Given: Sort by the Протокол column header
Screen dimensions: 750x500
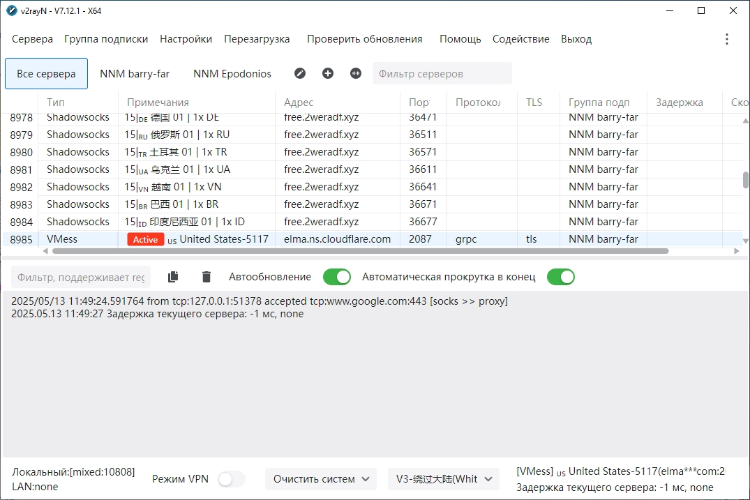Looking at the screenshot, I should point(482,103).
